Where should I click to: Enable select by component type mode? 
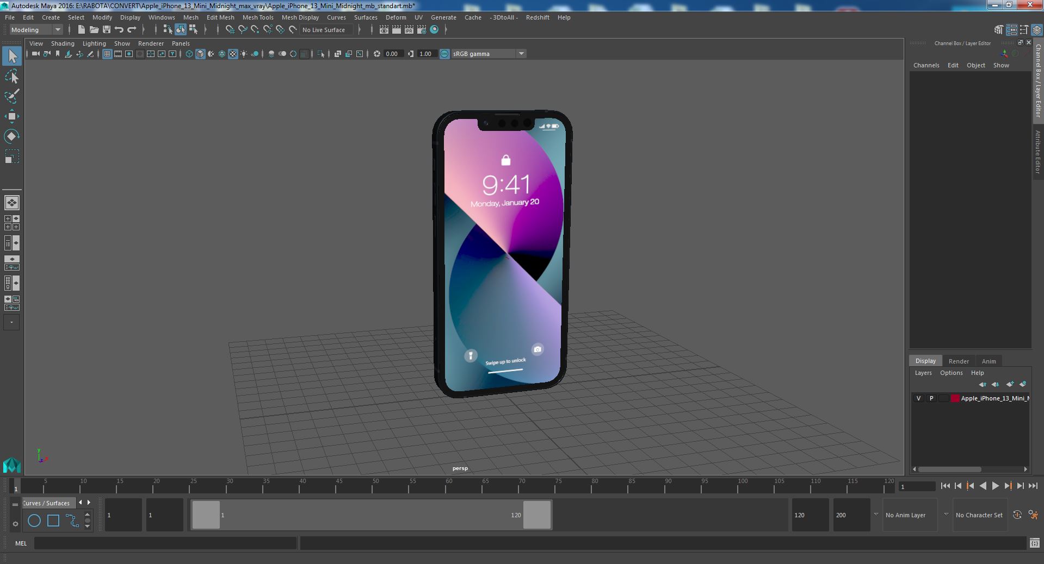click(193, 30)
